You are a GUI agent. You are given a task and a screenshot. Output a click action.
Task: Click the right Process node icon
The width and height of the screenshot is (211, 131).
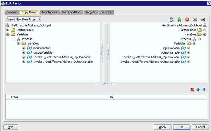(194, 39)
